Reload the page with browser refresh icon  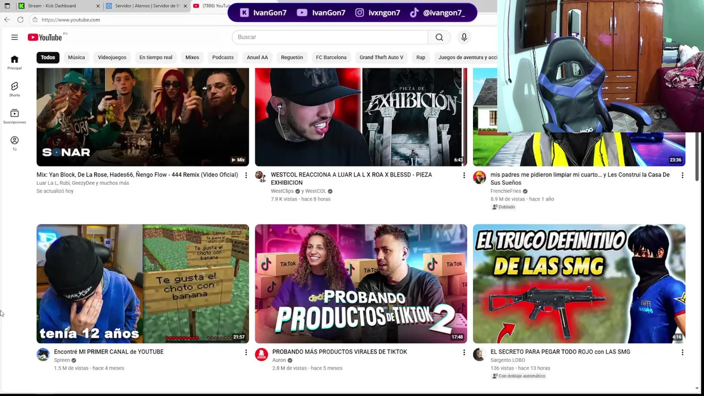pyautogui.click(x=20, y=20)
